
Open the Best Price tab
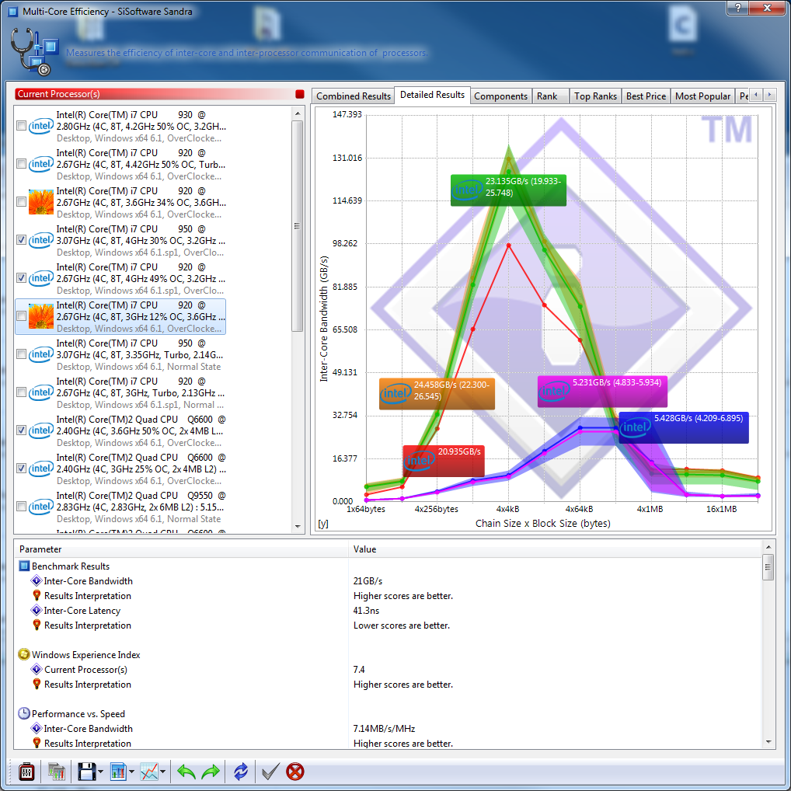[x=646, y=96]
